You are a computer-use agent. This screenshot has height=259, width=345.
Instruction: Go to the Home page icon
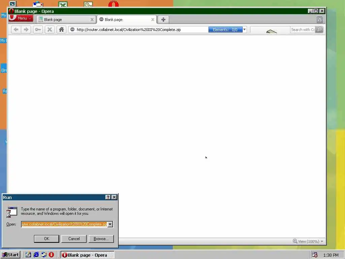point(61,30)
